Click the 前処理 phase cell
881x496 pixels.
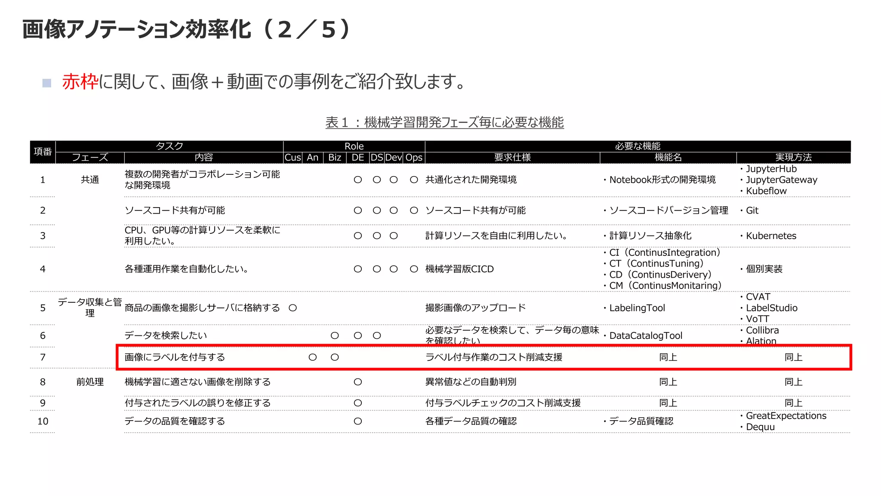(90, 382)
